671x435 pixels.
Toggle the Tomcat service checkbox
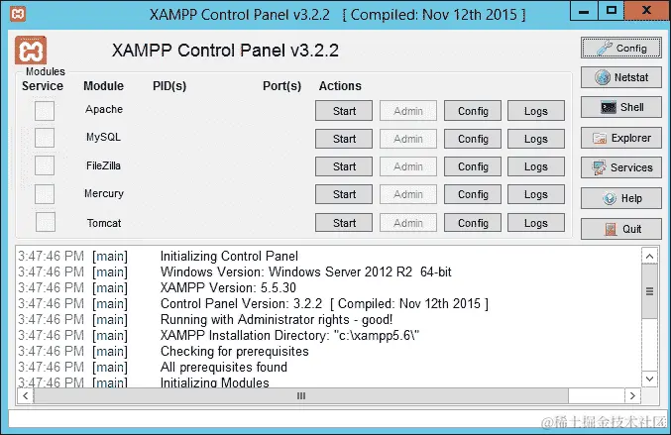point(46,222)
